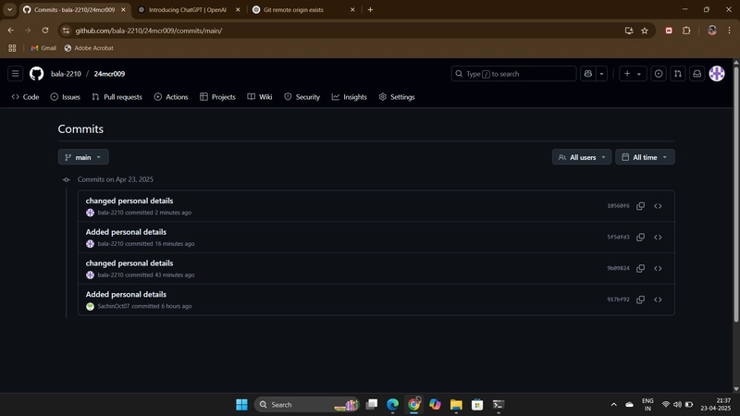Expand the main branch dropdown
This screenshot has height=416, width=740.
(83, 157)
